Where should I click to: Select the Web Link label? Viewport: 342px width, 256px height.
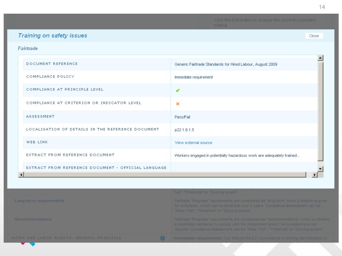pos(37,142)
